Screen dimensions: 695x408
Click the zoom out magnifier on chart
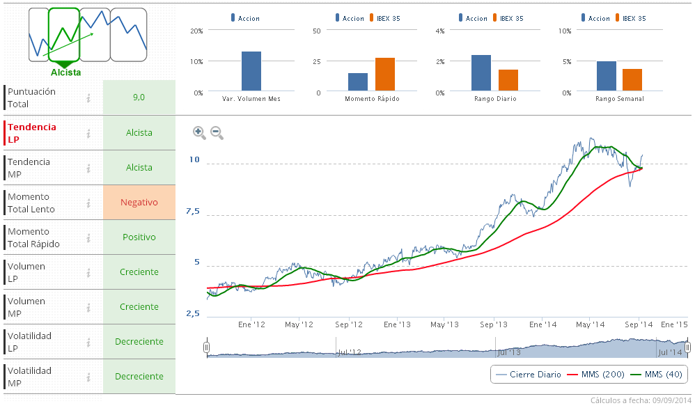point(217,132)
